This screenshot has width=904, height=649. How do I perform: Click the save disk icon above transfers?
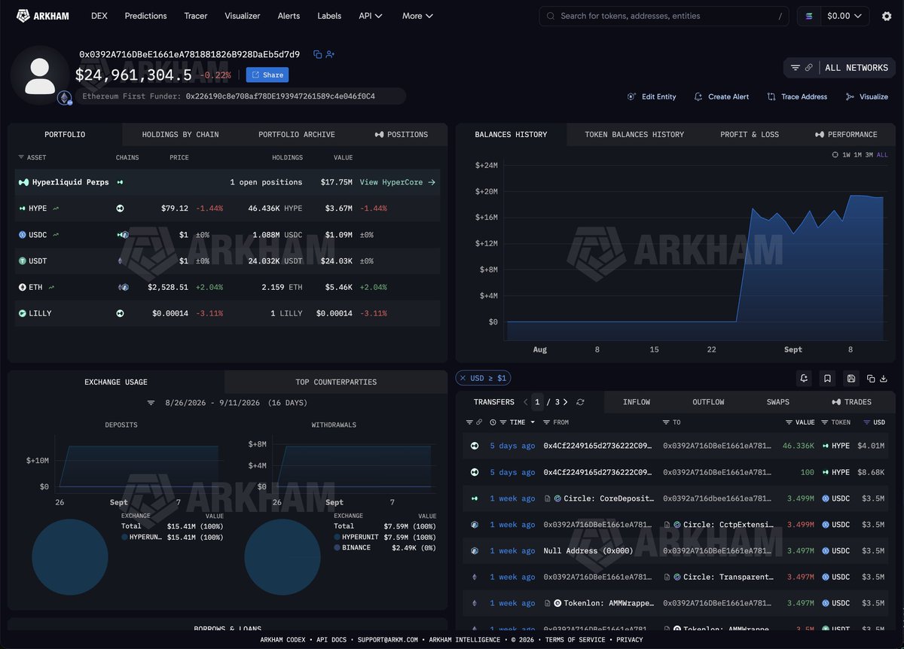click(x=851, y=378)
